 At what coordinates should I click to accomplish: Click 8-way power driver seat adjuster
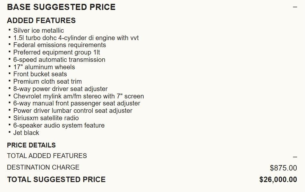tap(60, 89)
